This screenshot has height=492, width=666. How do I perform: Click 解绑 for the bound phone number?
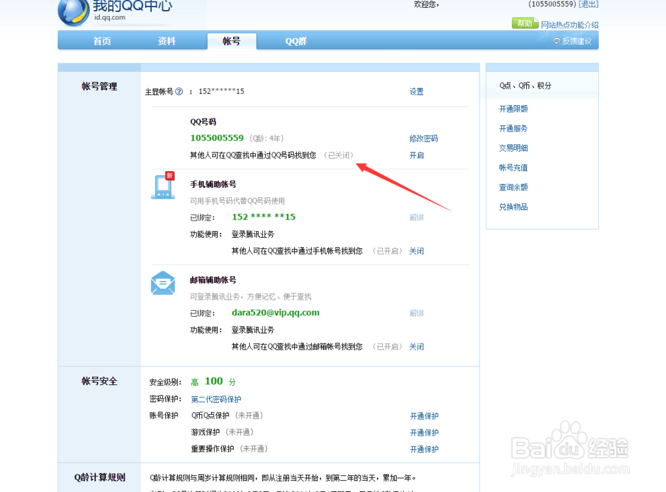pyautogui.click(x=416, y=217)
